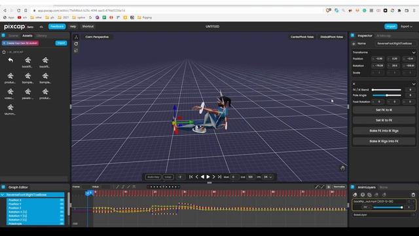The width and height of the screenshot is (419, 236).
Task: Open the Shortcut menu
Action: (x=88, y=26)
